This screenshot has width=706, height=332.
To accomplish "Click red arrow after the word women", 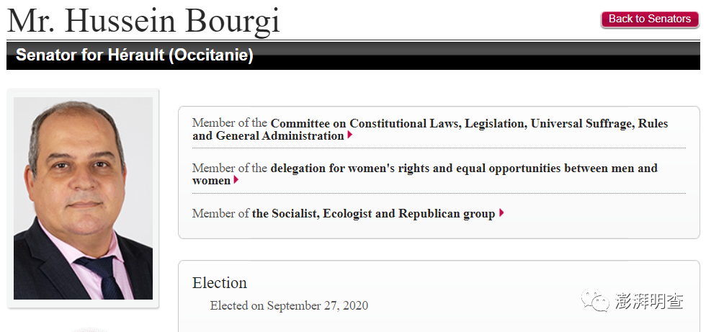I will pos(236,181).
